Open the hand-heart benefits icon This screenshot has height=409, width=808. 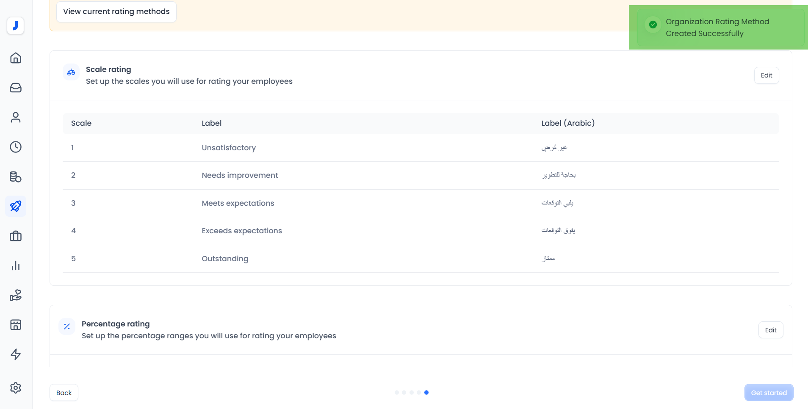pyautogui.click(x=16, y=295)
